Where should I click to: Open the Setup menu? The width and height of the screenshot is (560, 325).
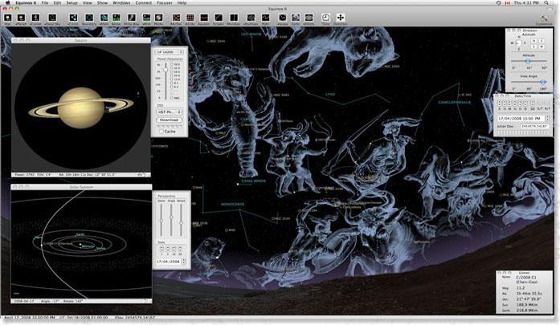[72, 2]
